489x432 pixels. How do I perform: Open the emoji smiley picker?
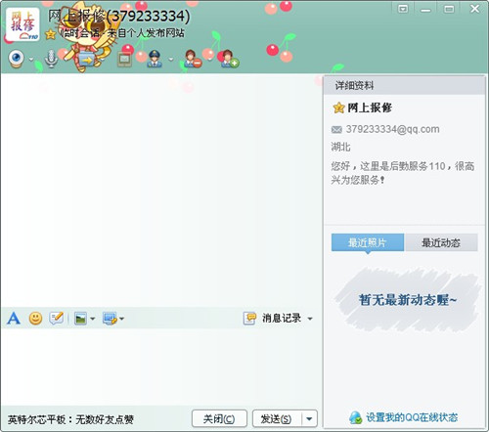pos(35,318)
